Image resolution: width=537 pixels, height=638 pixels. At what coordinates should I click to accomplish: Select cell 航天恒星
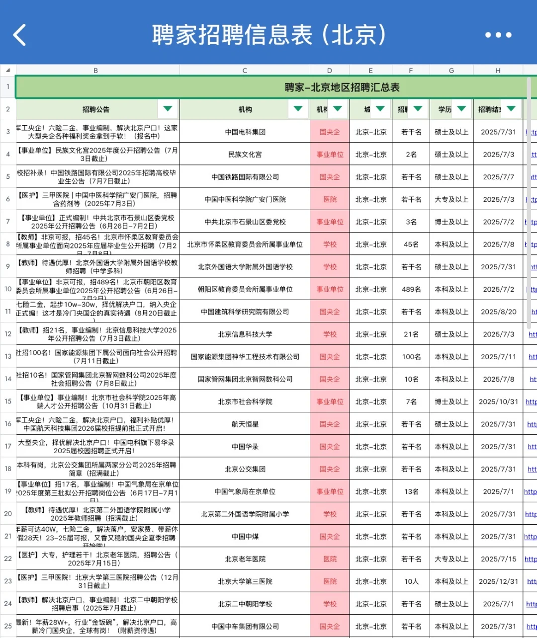245,424
